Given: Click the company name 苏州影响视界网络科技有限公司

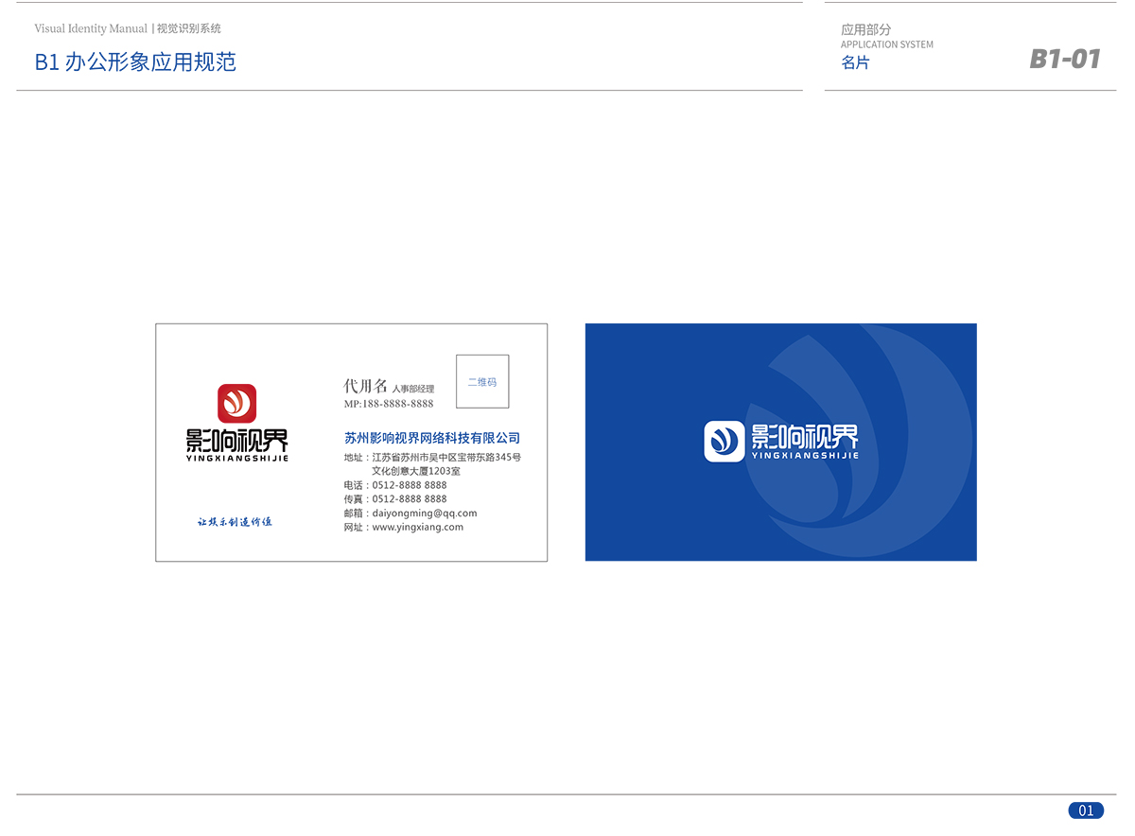Looking at the screenshot, I should 432,438.
